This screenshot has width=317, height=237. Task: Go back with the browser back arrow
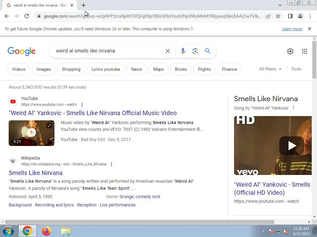tap(7, 16)
